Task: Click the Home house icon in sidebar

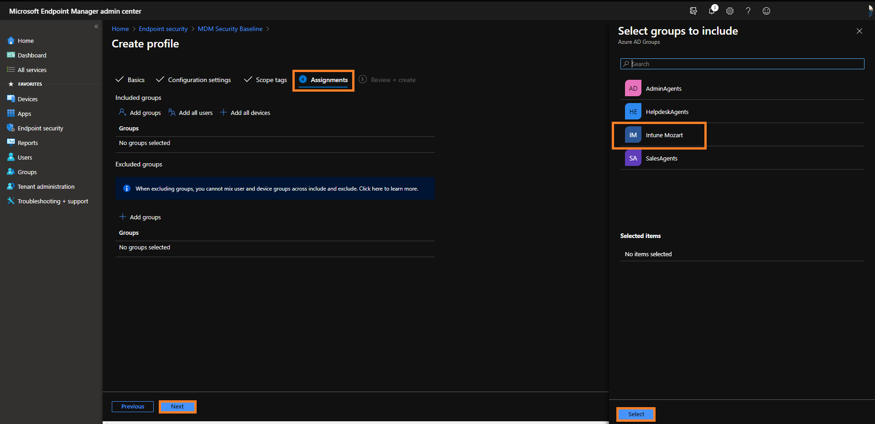Action: pos(11,41)
